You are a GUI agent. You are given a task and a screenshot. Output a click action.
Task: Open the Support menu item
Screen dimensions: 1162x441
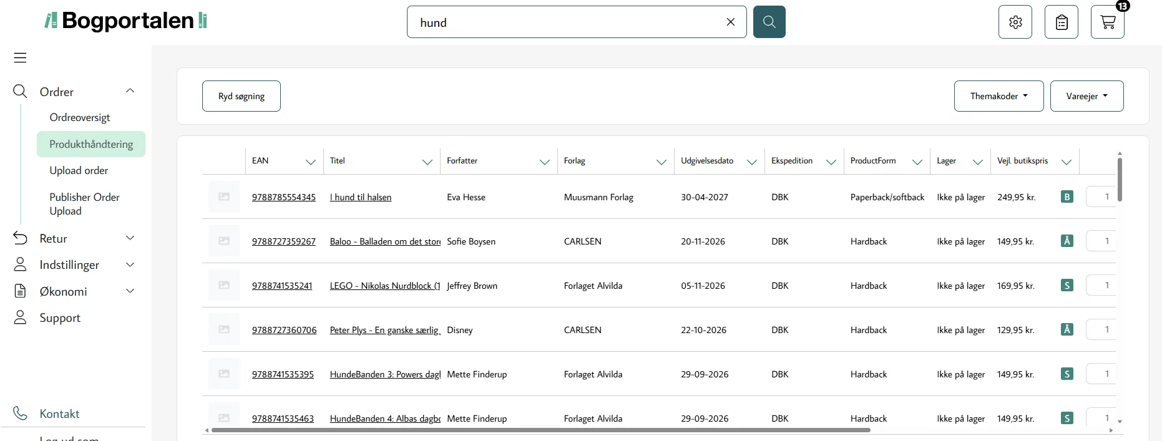click(60, 317)
